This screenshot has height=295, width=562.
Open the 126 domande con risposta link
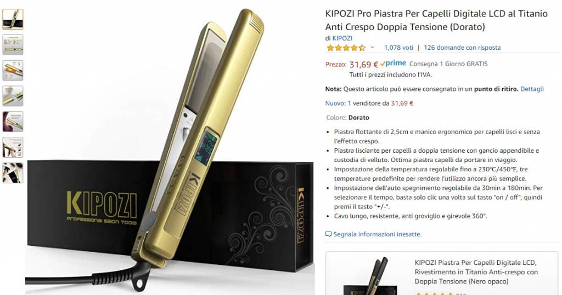[x=462, y=48]
